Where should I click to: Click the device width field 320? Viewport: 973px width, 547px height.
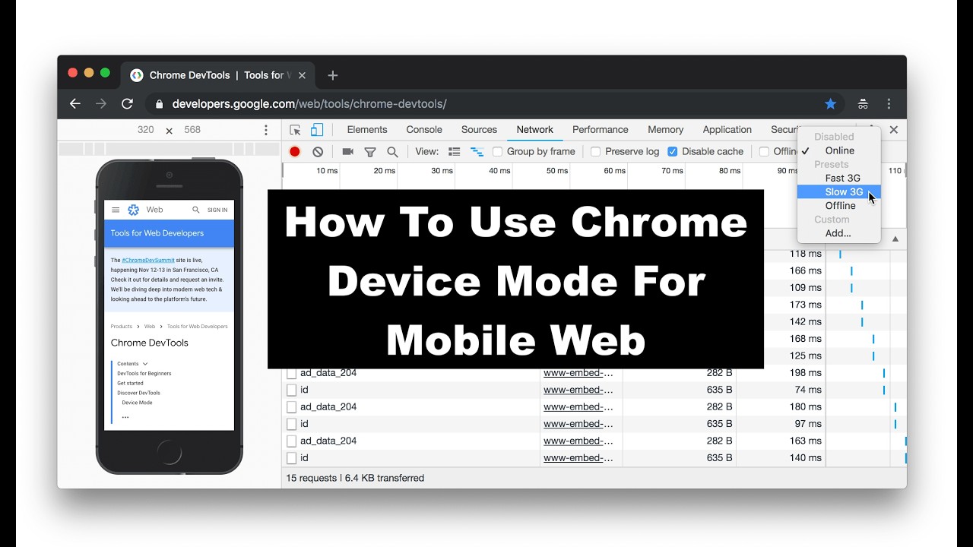tap(146, 130)
